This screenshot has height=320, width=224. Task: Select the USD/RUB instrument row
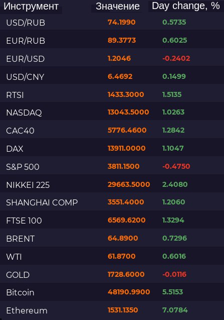click(x=112, y=22)
